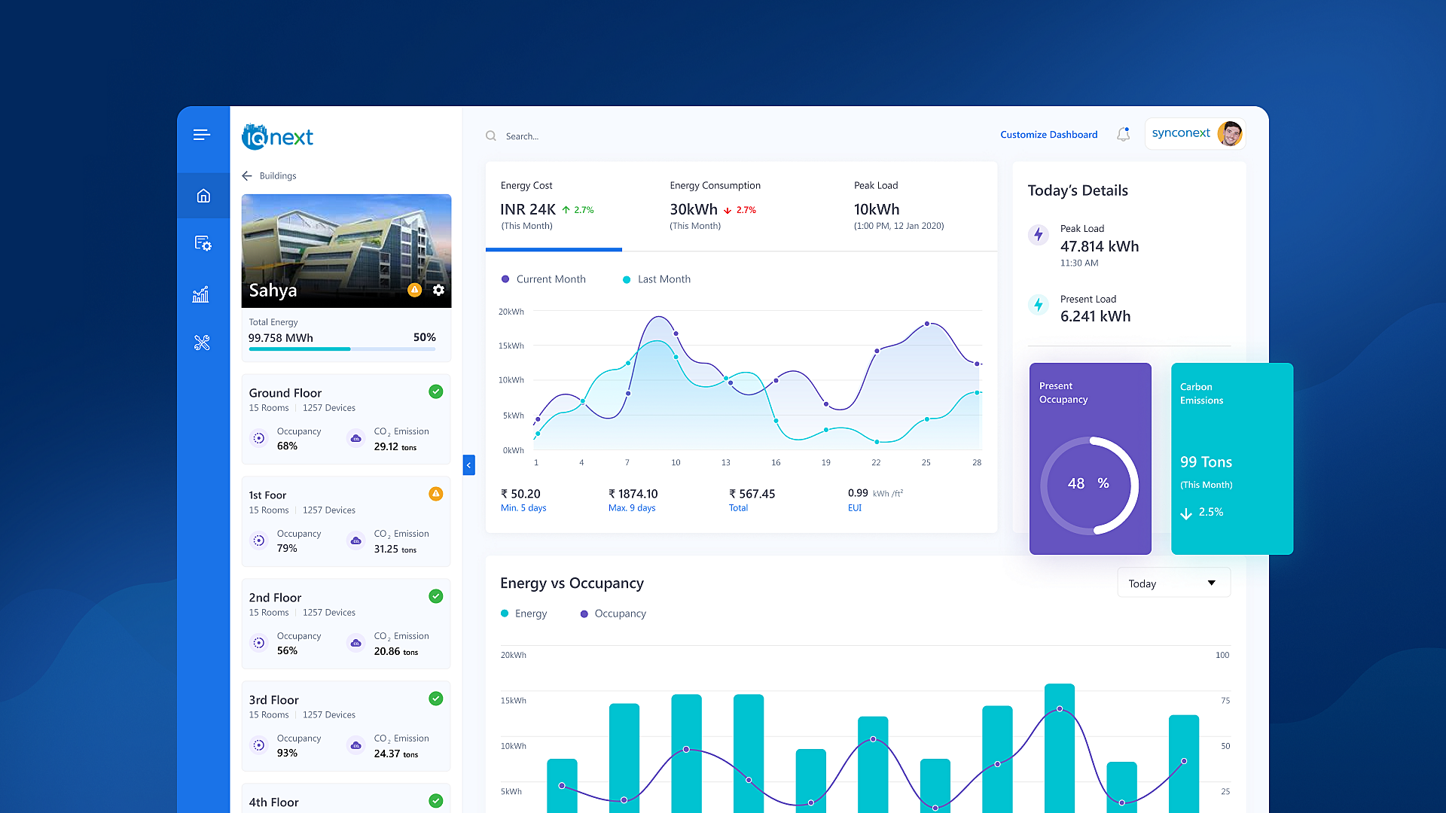Click the EUI link
Viewport: 1446px width, 813px height.
point(855,508)
